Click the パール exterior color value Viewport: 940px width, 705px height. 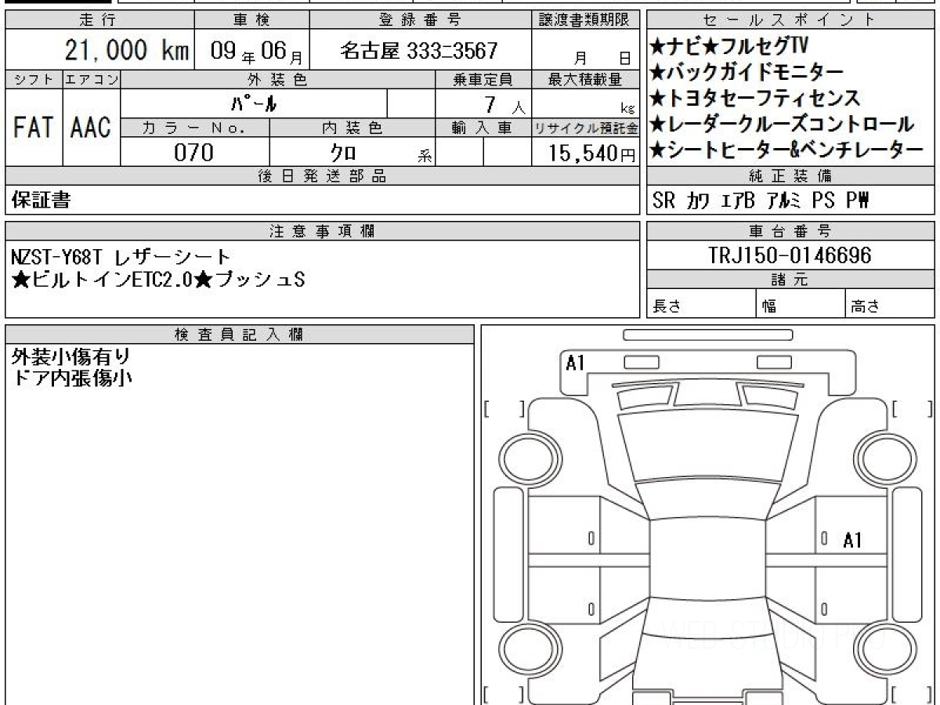255,103
